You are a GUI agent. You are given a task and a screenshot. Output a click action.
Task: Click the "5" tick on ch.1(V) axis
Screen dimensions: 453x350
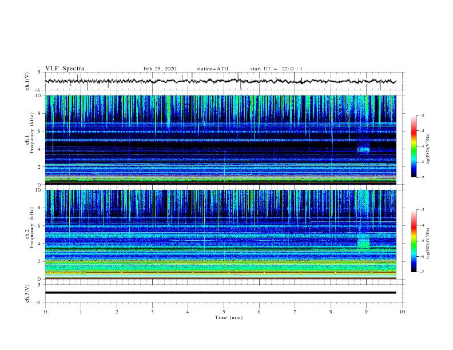(x=40, y=72)
